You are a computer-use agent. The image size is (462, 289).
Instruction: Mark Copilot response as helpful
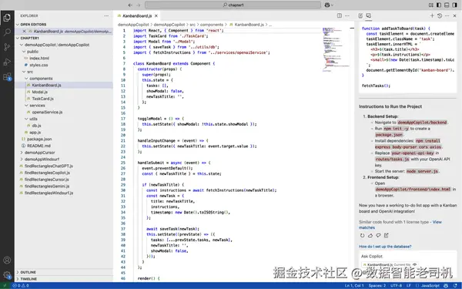coord(370,235)
